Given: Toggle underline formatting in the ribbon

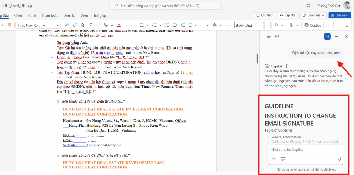Looking at the screenshot, I should 98,25.
